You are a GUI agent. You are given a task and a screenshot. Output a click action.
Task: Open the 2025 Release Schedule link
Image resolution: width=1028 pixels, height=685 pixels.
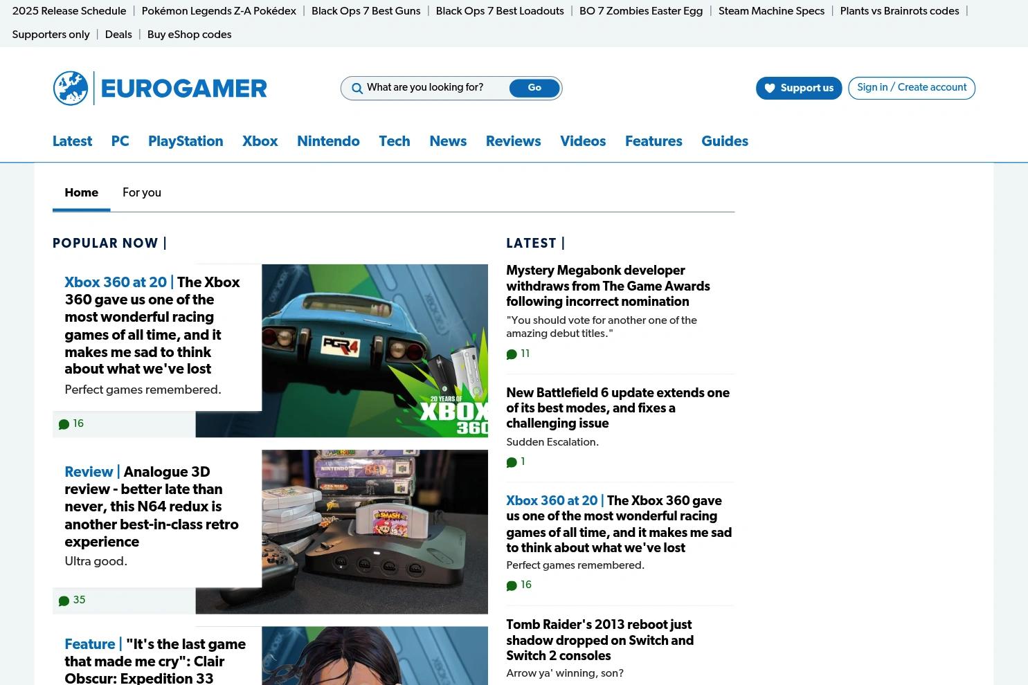click(69, 11)
